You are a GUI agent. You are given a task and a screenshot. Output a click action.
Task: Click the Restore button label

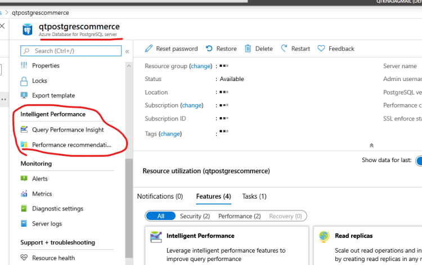[x=227, y=49]
